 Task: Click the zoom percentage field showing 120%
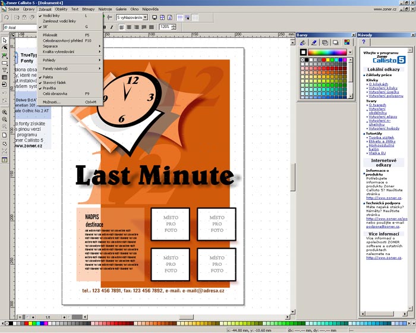(165, 27)
